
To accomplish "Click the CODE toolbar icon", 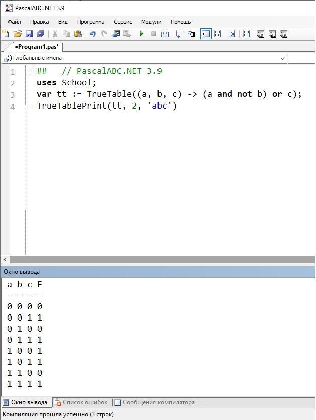I will [x=246, y=34].
